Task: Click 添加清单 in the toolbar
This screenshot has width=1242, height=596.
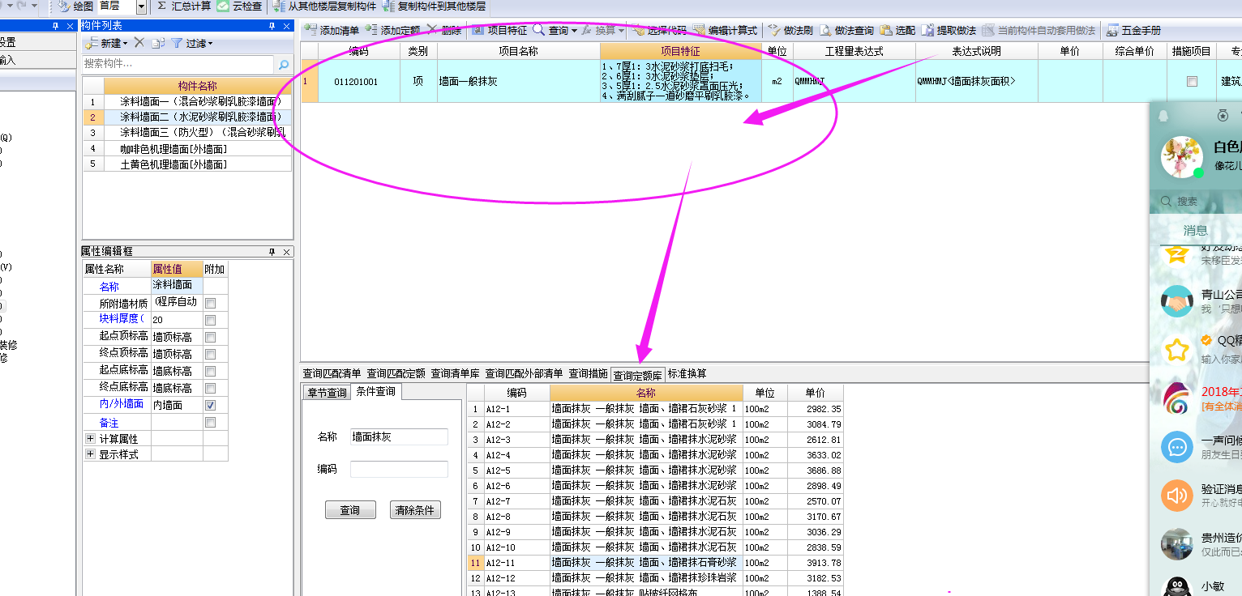Action: click(x=331, y=30)
